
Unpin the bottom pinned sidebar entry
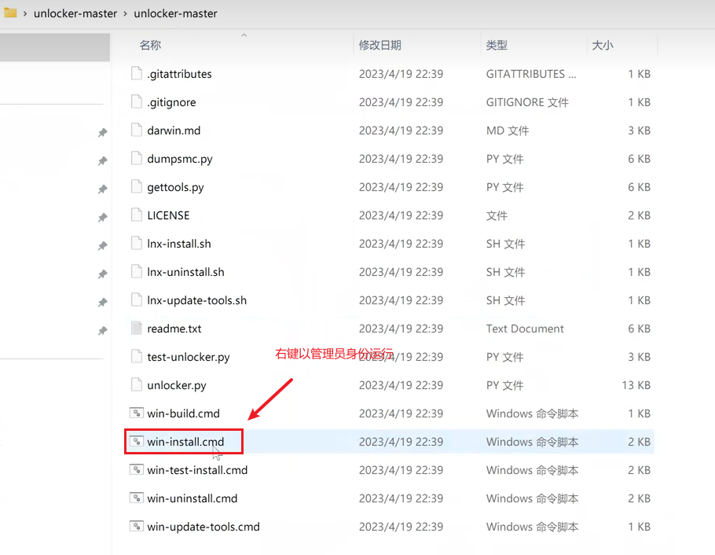pyautogui.click(x=102, y=329)
